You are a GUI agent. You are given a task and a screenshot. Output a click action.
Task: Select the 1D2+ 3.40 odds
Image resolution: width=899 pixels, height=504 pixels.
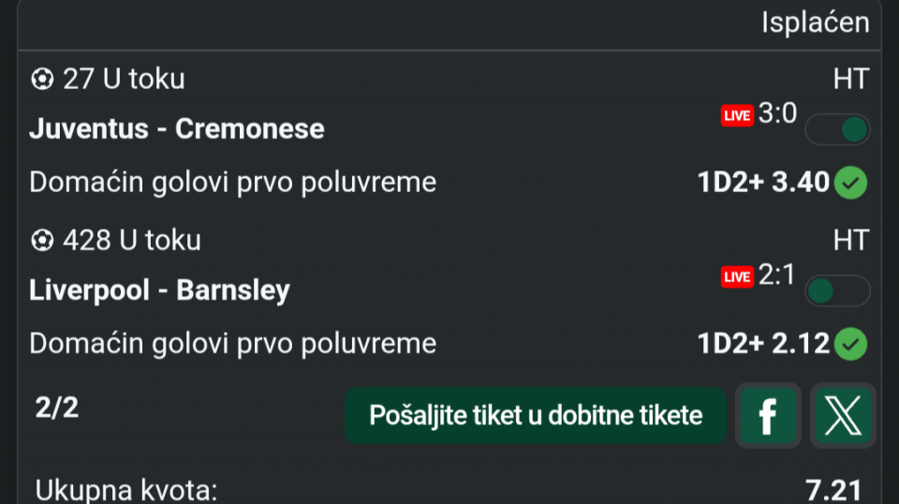pos(763,182)
